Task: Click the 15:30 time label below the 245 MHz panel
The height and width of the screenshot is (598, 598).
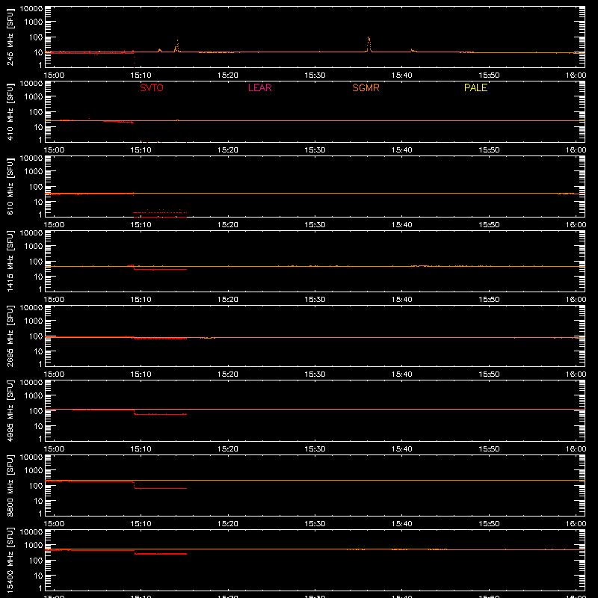Action: 315,75
